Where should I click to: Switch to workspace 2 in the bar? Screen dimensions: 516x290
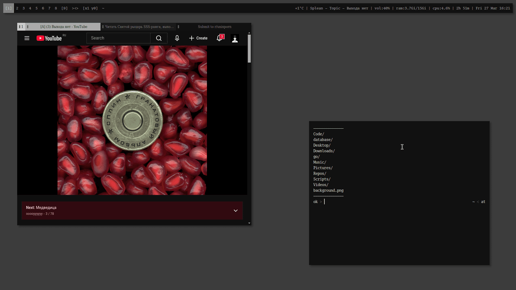(17, 8)
